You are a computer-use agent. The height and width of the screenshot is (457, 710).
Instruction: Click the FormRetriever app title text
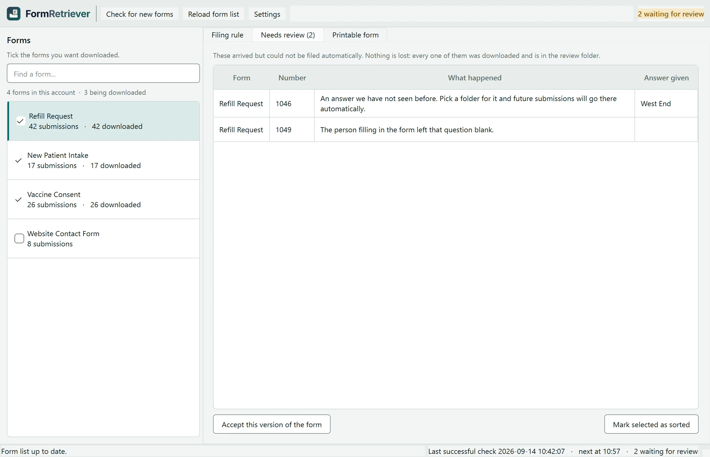point(58,14)
